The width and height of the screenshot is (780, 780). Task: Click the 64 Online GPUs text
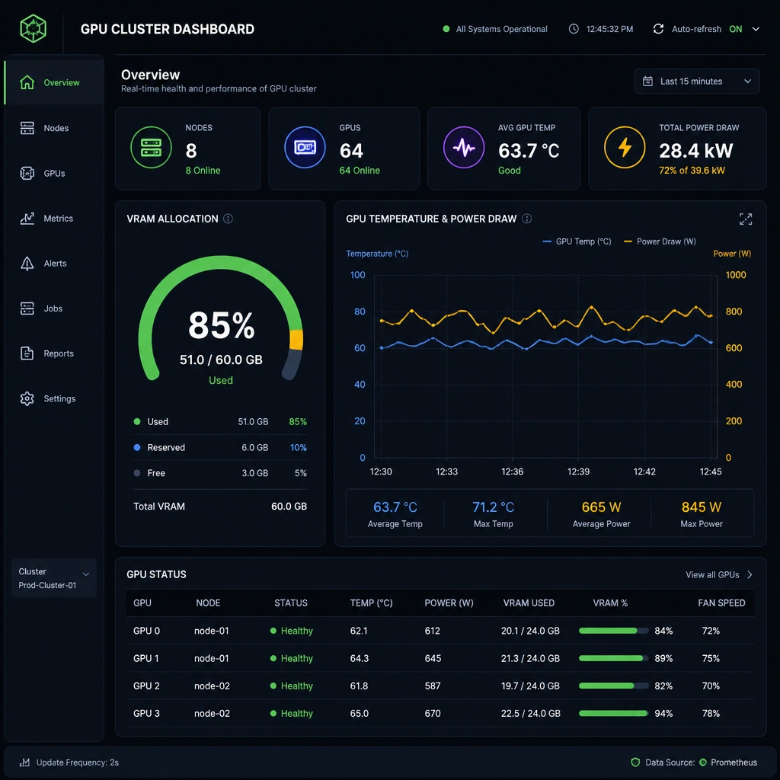(360, 170)
